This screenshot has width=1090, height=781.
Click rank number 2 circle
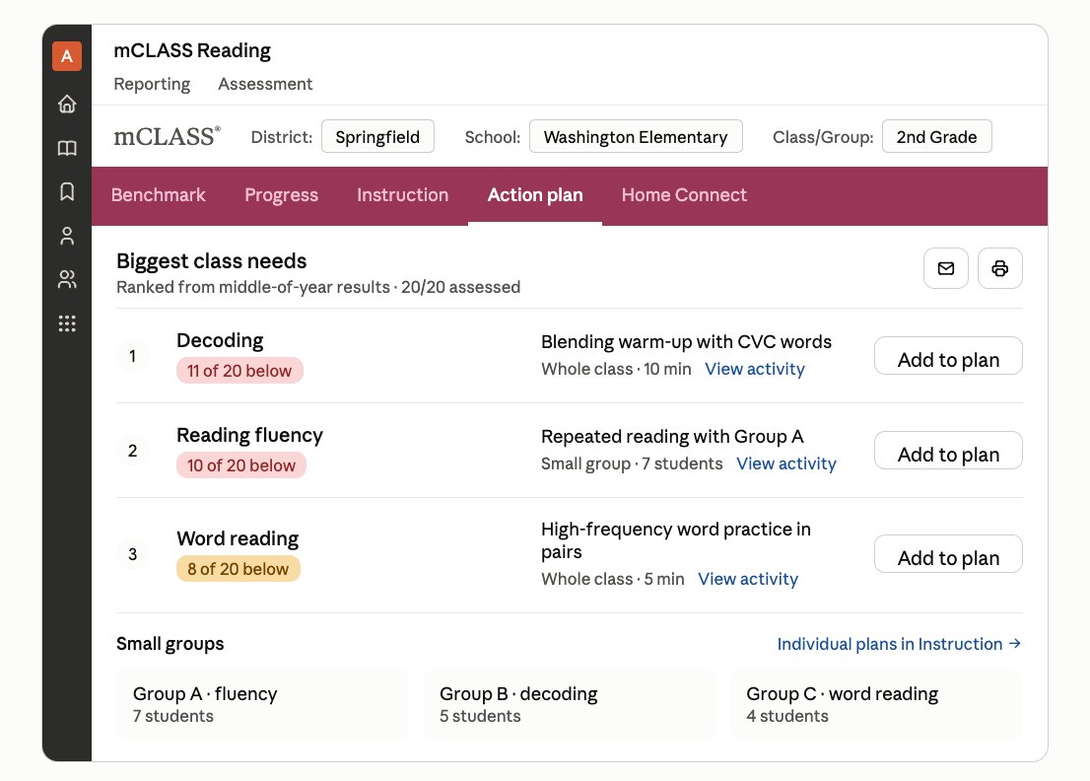pyautogui.click(x=132, y=451)
